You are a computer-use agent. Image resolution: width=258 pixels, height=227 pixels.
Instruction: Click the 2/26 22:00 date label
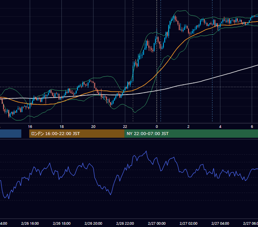click(125, 223)
